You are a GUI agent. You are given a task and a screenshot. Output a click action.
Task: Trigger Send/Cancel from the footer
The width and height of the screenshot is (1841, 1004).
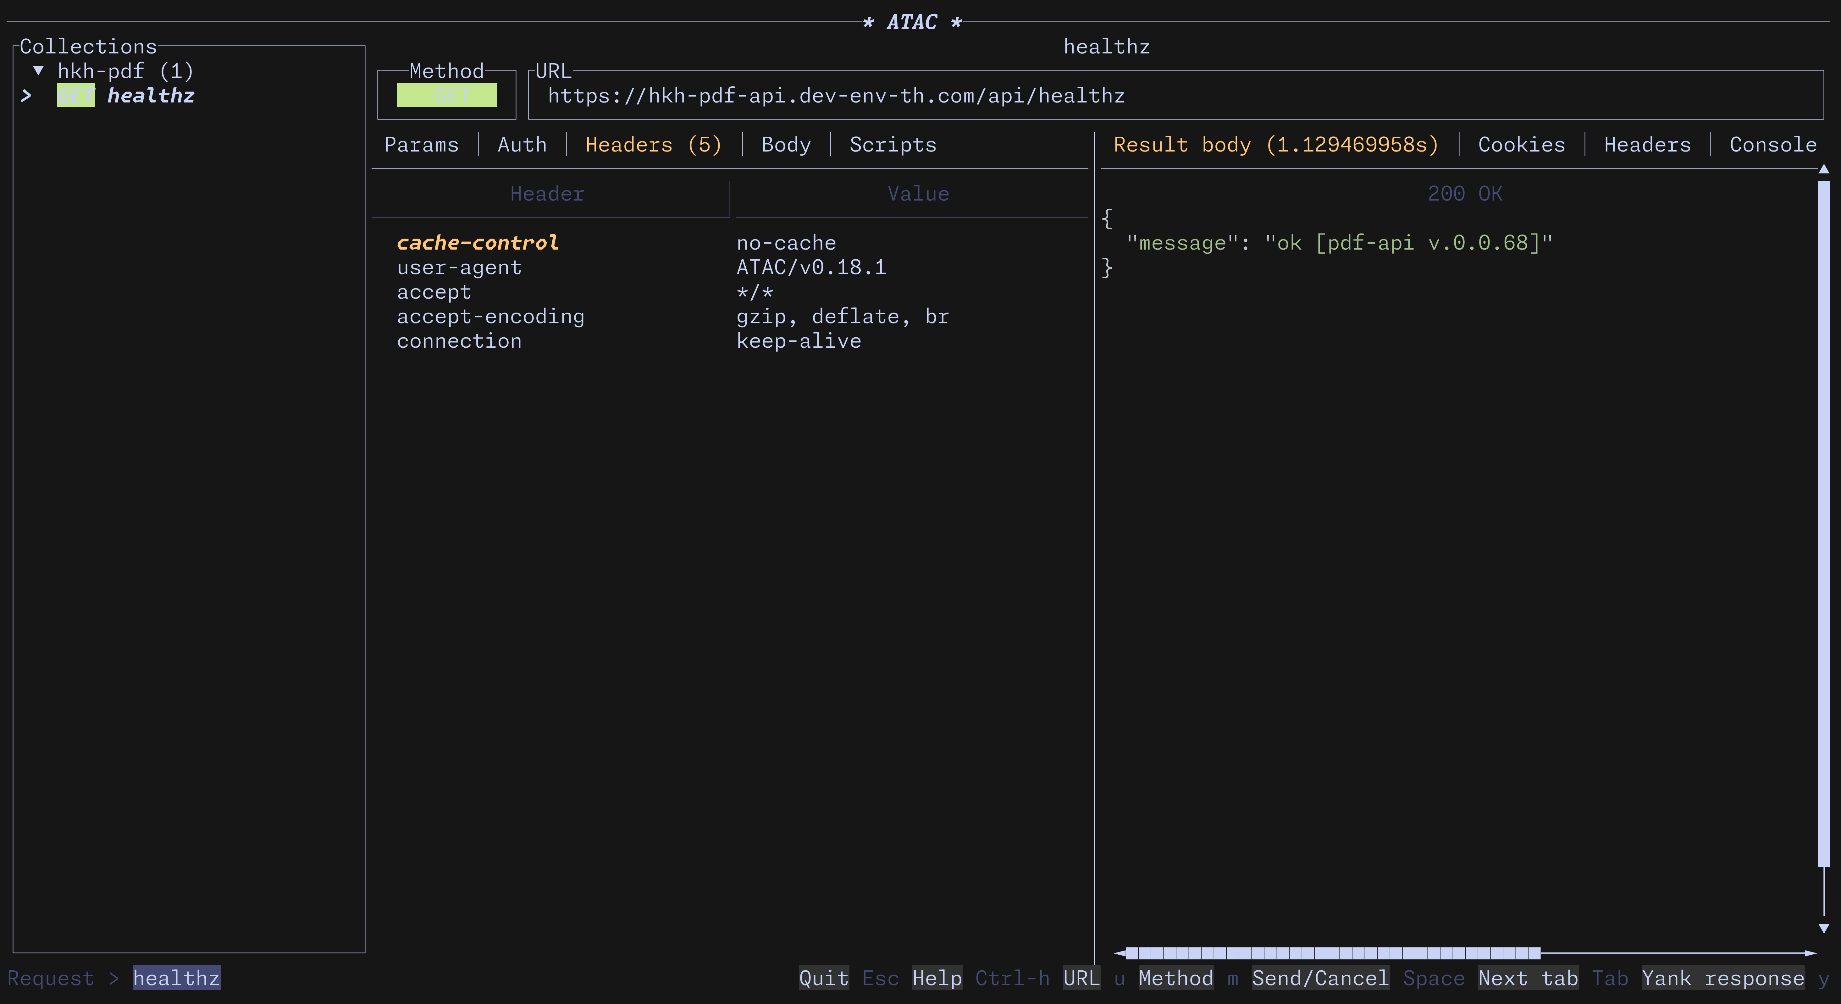click(x=1321, y=978)
